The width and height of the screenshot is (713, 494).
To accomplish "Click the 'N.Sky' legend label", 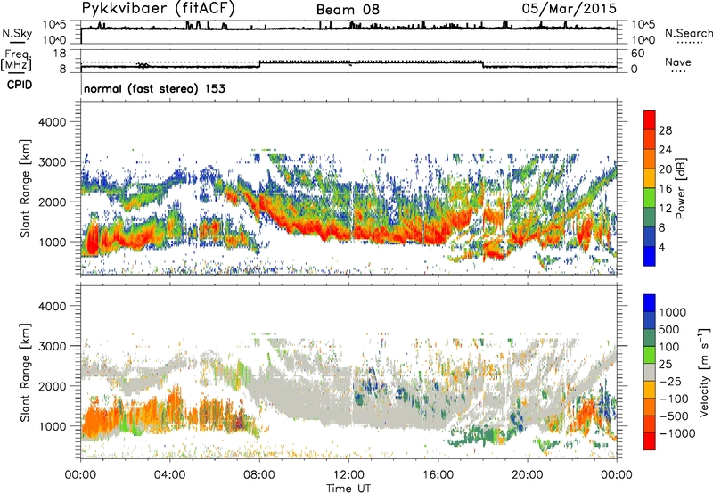I will click(17, 33).
